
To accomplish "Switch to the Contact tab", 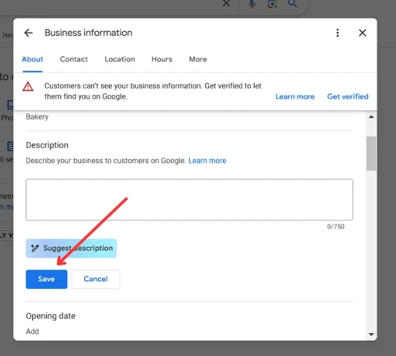I will point(74,59).
